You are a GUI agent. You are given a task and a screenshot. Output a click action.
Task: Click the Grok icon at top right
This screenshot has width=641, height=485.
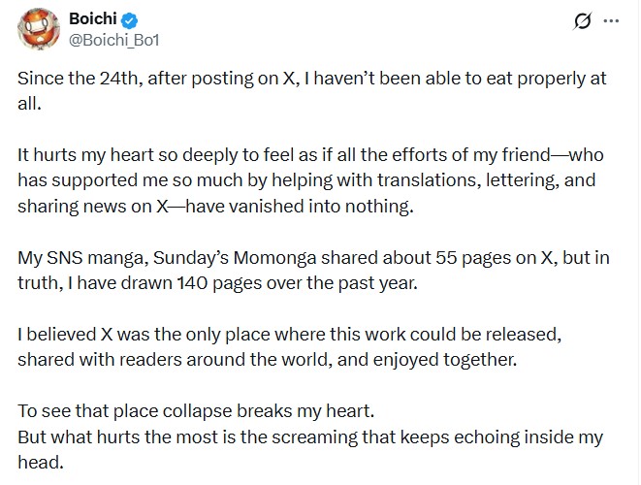click(583, 21)
